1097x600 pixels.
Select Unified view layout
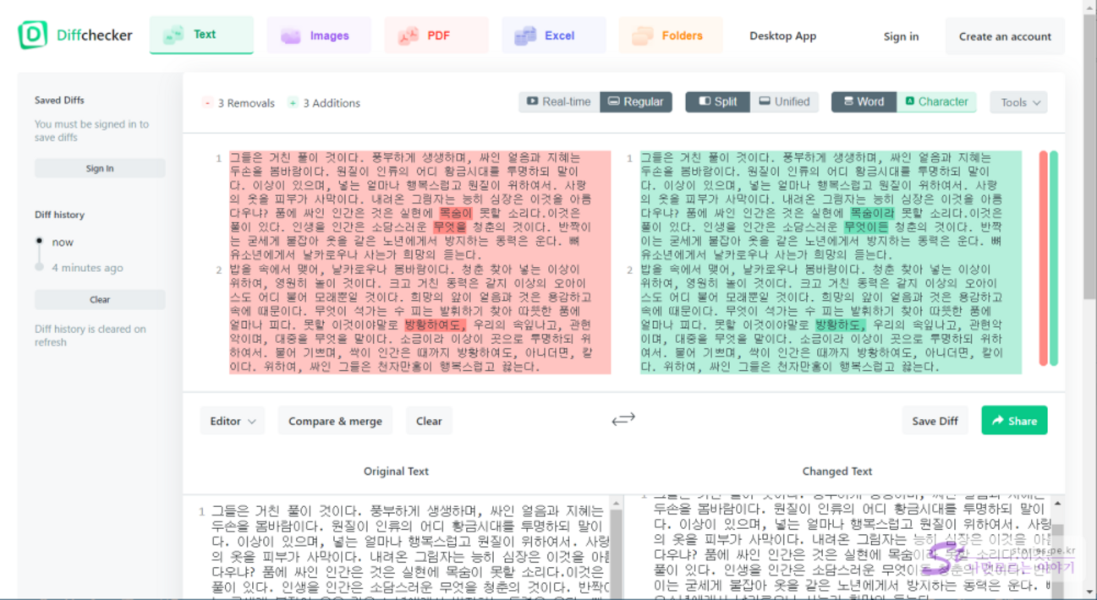[x=784, y=102]
